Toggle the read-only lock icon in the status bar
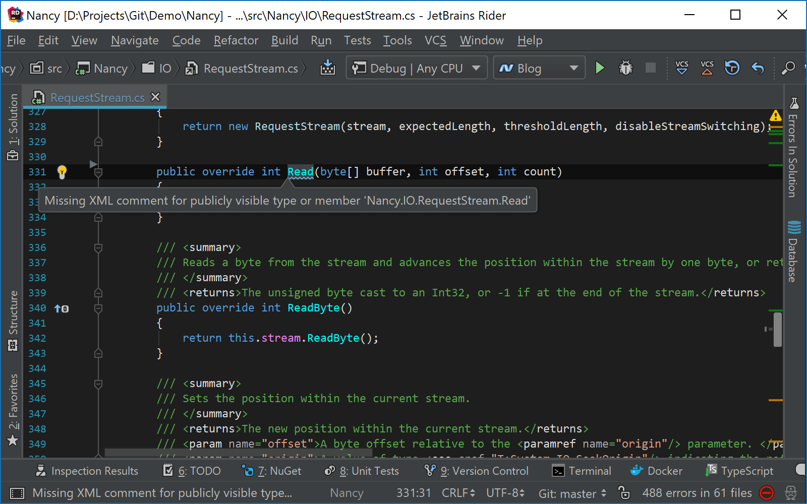 624,492
